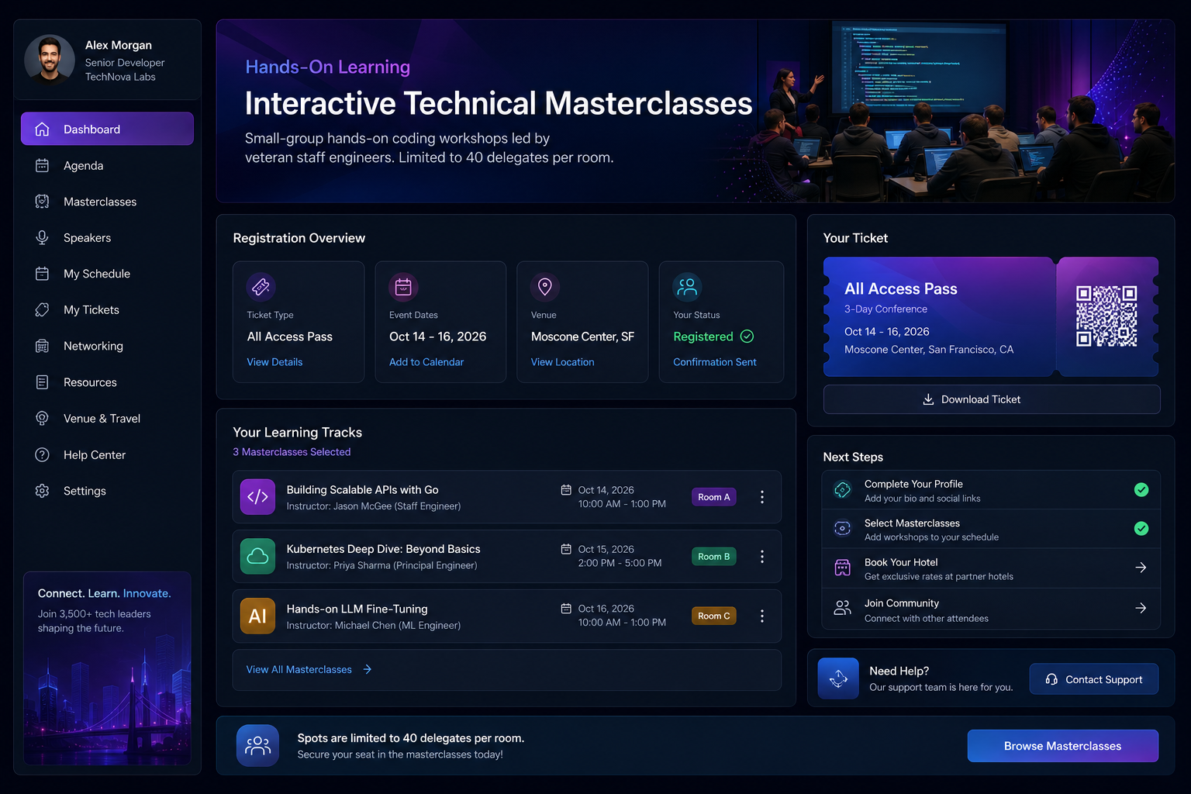Click the Resources document icon
The height and width of the screenshot is (794, 1191).
pyautogui.click(x=43, y=382)
